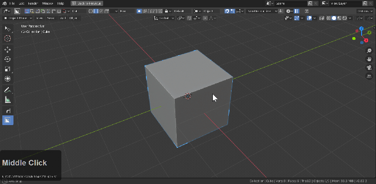This screenshot has height=184, width=376.
Task: Choose the circle shape icon in tool header
Action: pos(91,11)
